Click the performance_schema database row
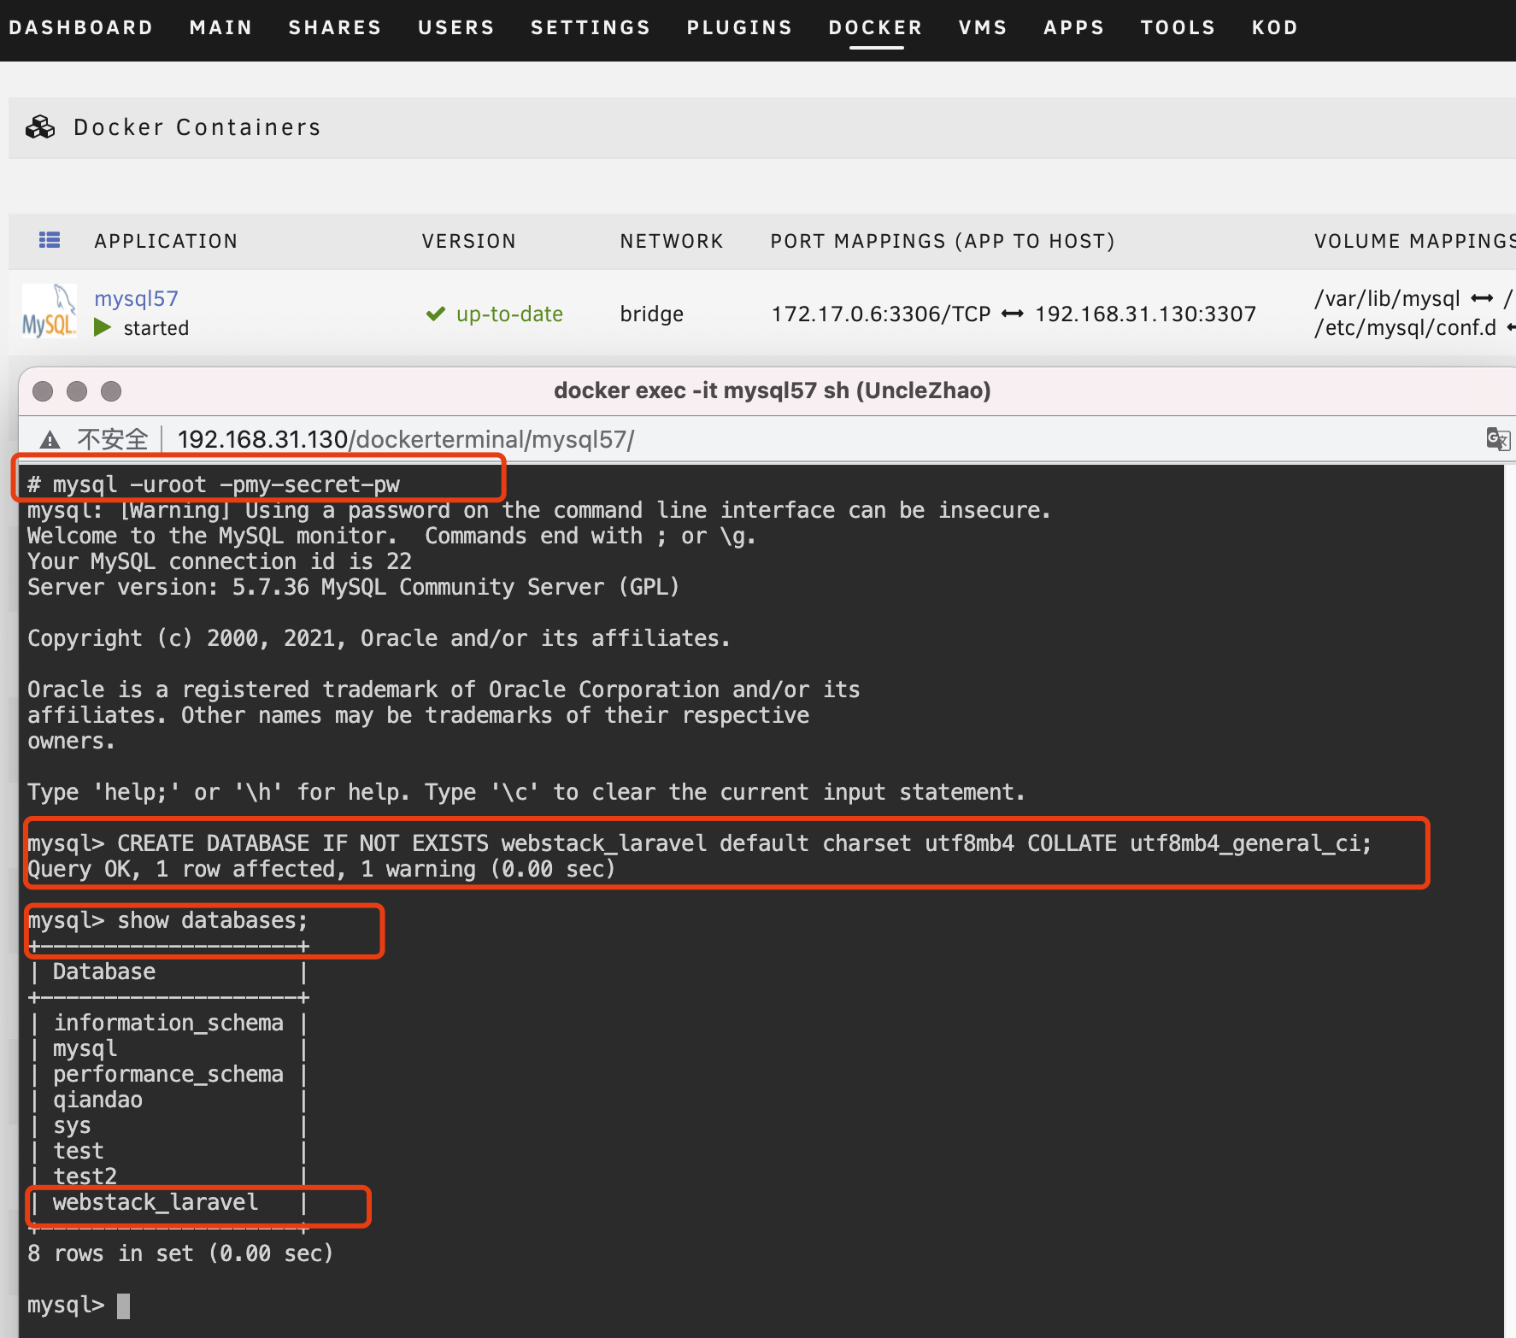The height and width of the screenshot is (1338, 1516). tap(168, 1074)
